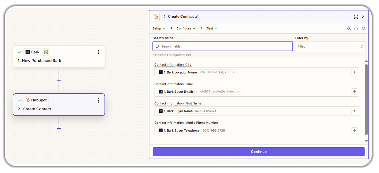
Task: Click green checkmark on Bark step
Action: (x=19, y=52)
